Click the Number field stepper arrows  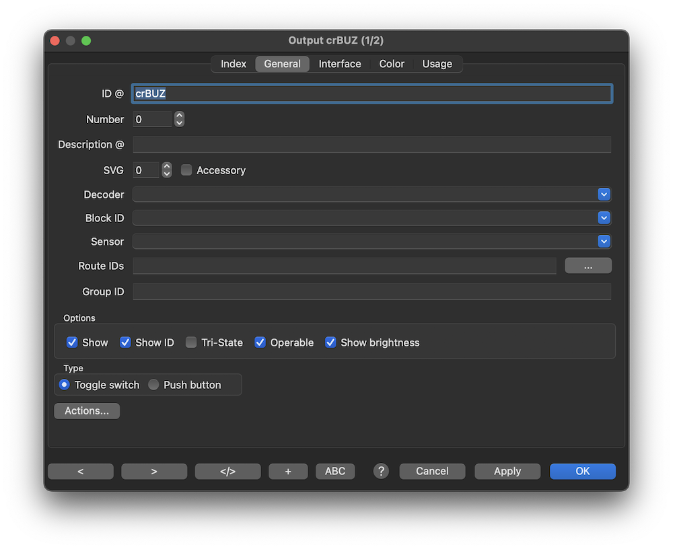(x=179, y=119)
